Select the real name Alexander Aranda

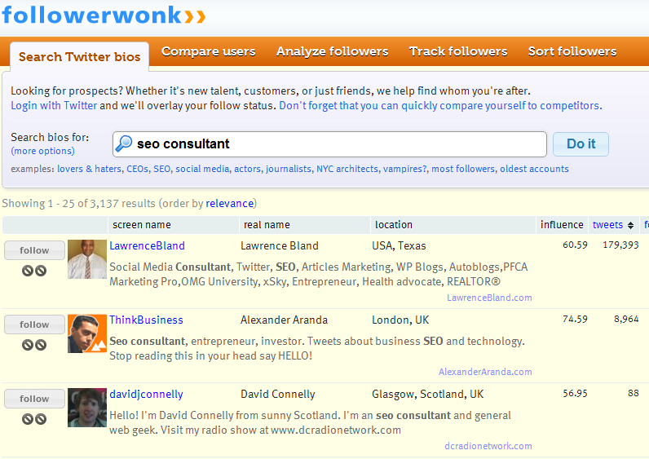pyautogui.click(x=284, y=320)
